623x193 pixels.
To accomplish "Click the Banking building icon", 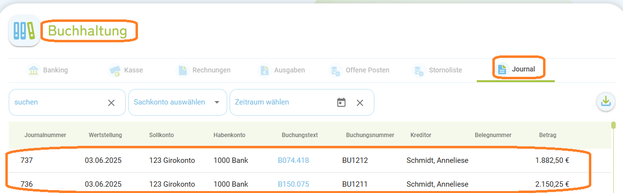I will [34, 70].
